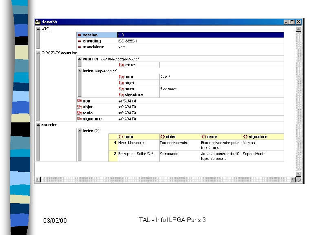Collapse the lettre (2) table

(79, 131)
